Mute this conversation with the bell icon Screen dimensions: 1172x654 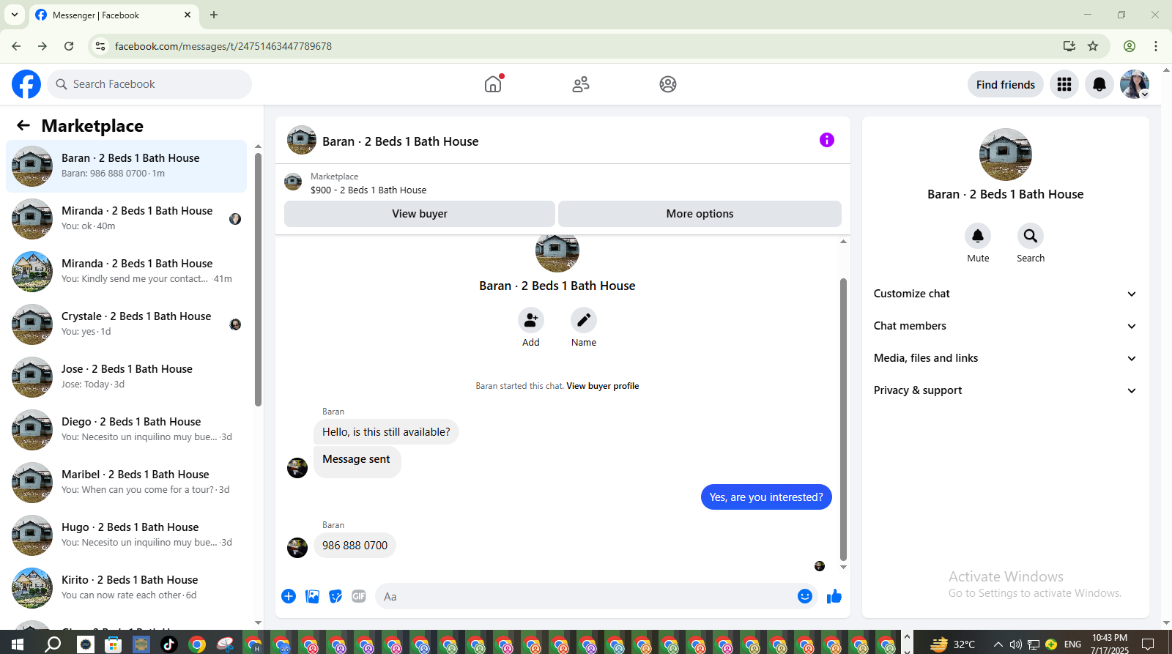pyautogui.click(x=978, y=235)
